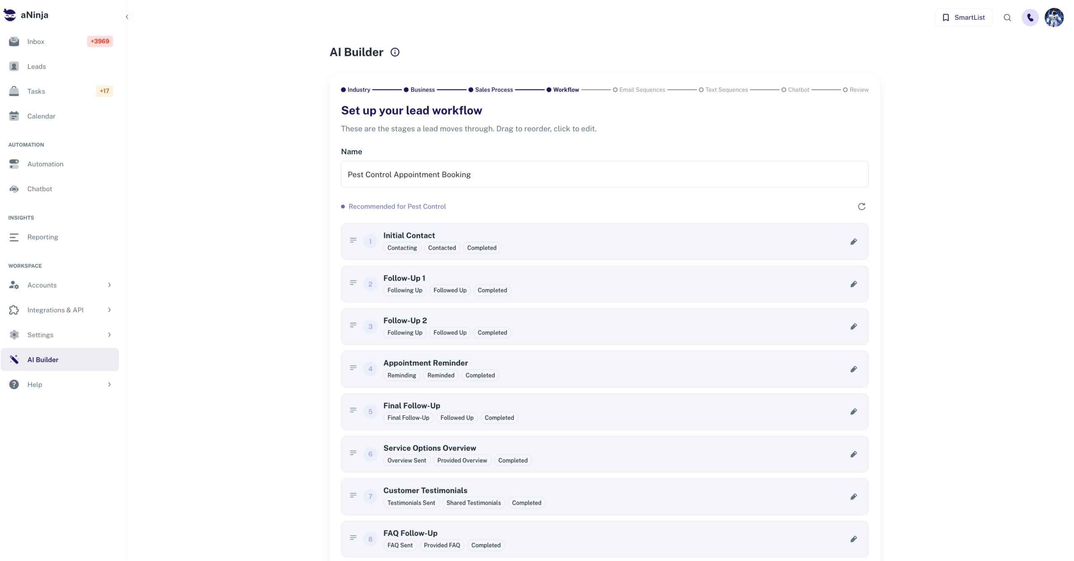Click Recommended for Pest Control link
1074x561 pixels.
[397, 206]
